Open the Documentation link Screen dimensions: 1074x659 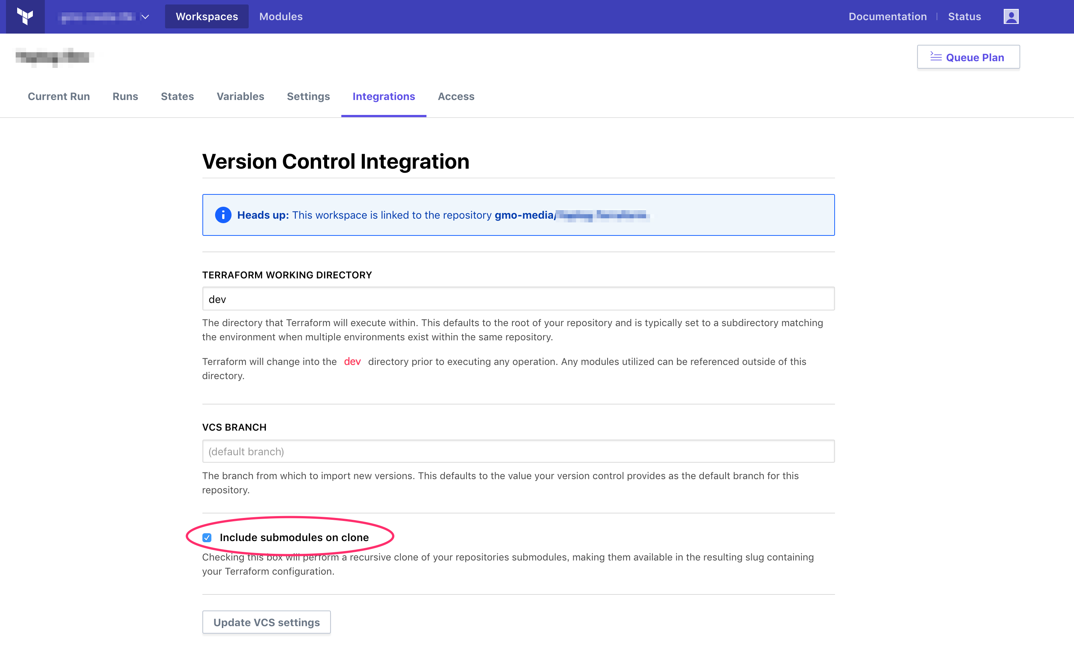point(888,16)
